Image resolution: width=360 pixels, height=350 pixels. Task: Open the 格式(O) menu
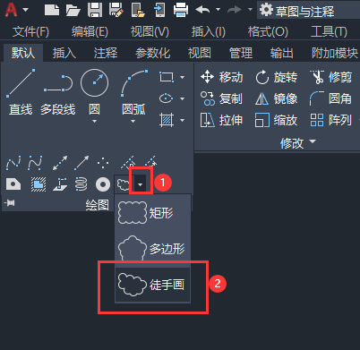[268, 31]
